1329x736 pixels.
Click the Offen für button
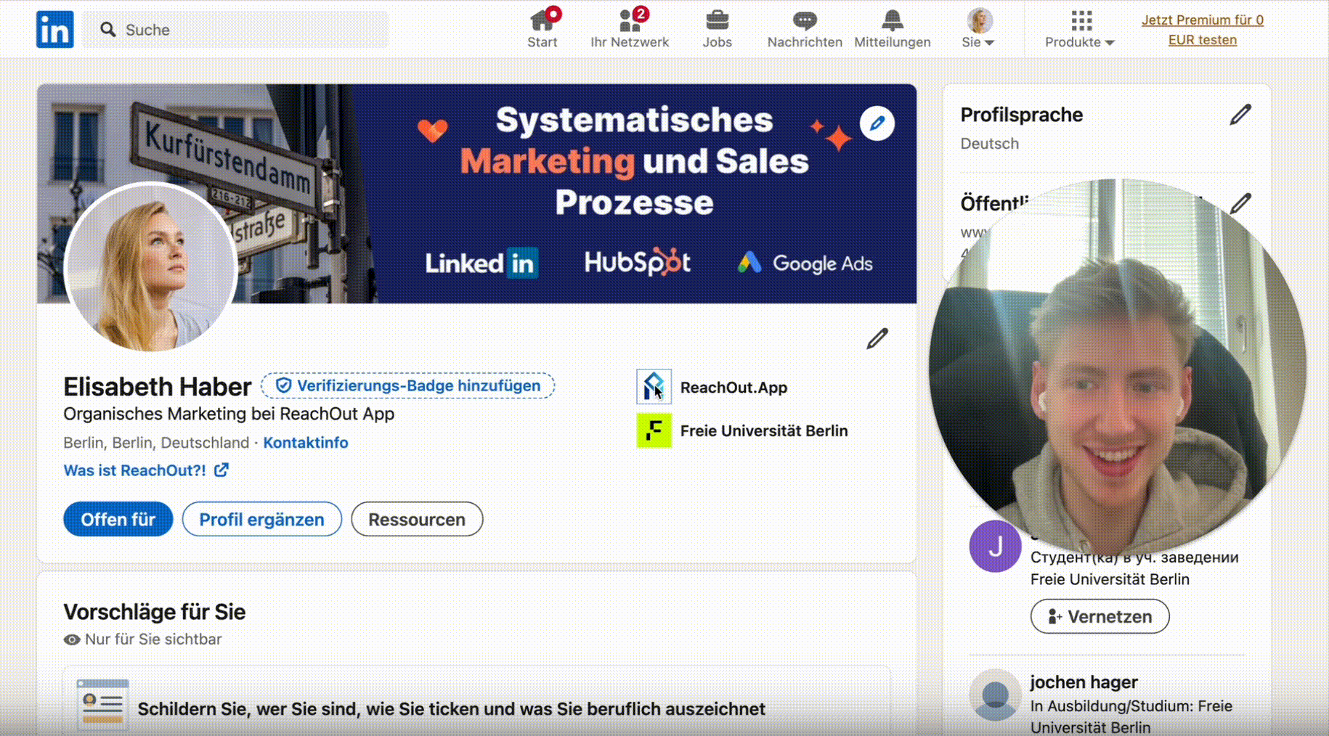118,520
